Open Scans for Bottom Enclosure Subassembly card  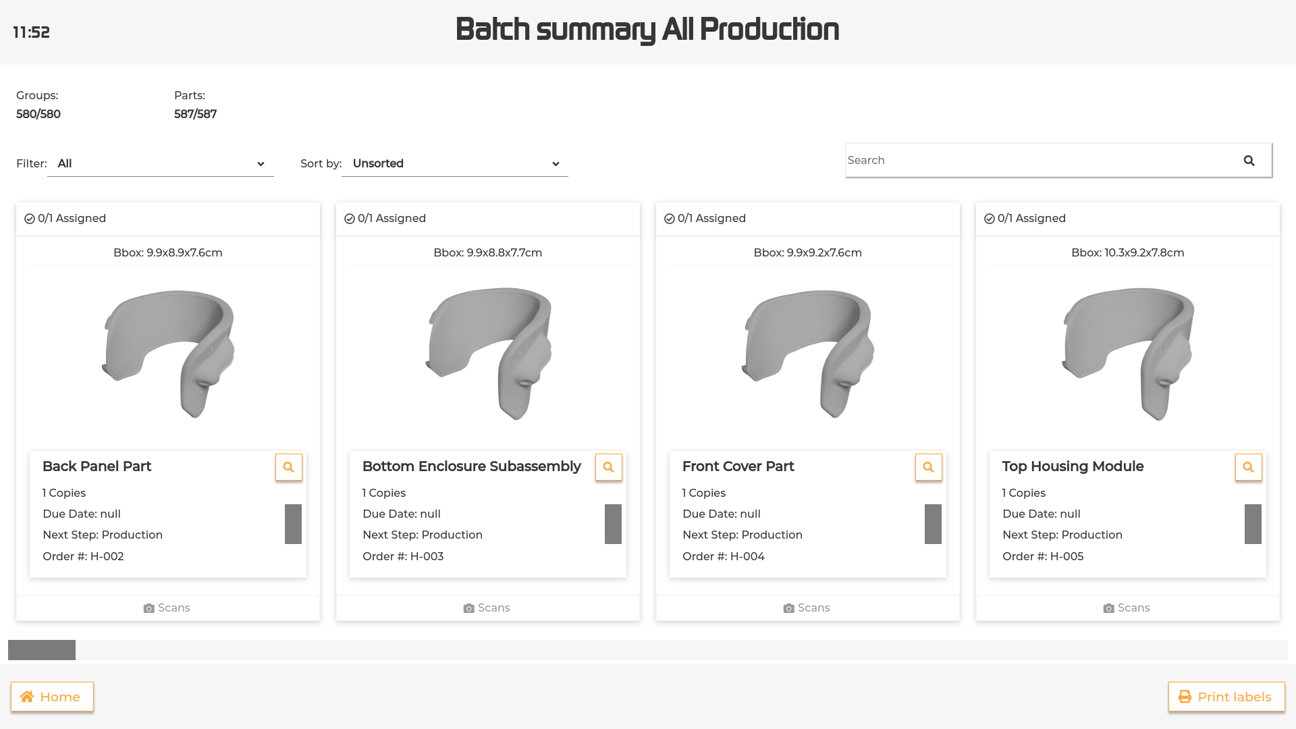(x=487, y=608)
